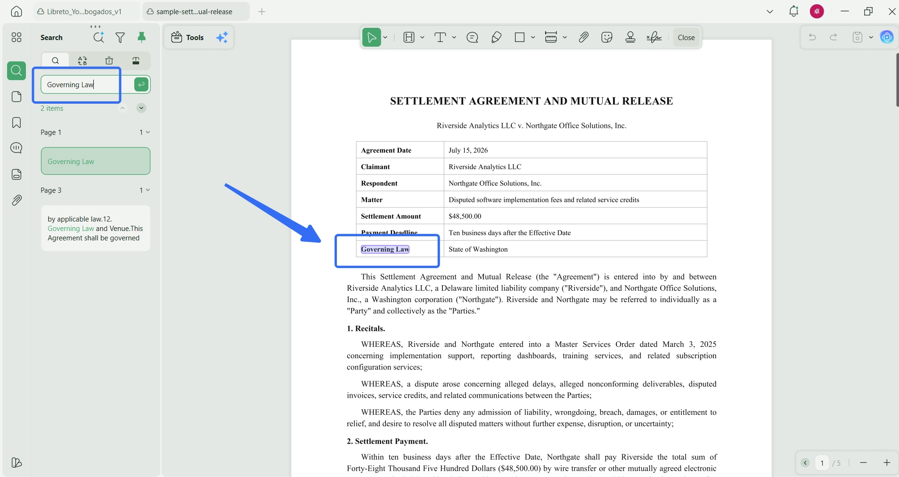This screenshot has height=477, width=899.
Task: Expand the highlight tool options arrow
Action: coord(422,37)
